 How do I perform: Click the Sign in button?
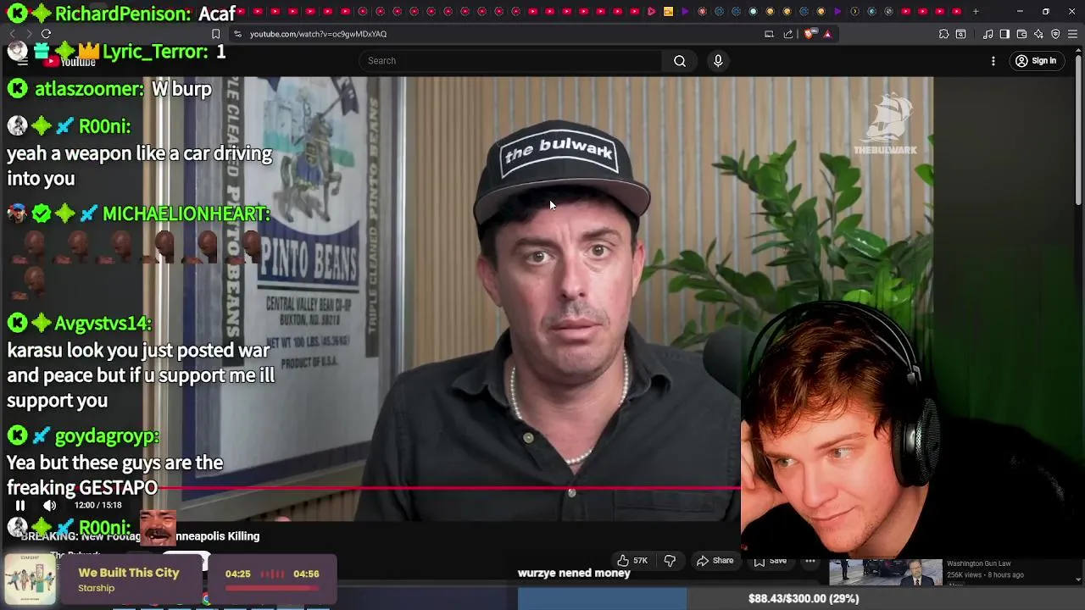coord(1036,61)
